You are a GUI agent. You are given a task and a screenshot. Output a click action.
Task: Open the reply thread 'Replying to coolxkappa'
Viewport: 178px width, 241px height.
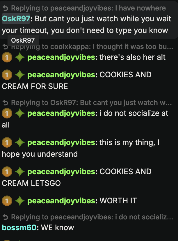tap(88, 47)
